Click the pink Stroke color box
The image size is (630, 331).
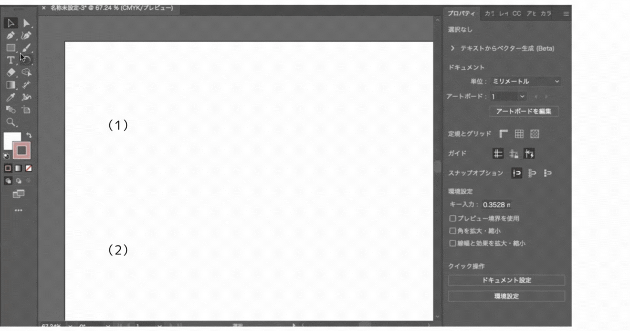pyautogui.click(x=22, y=150)
